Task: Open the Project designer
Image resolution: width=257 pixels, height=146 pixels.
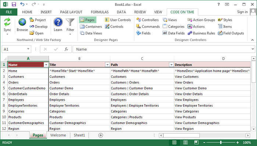Action: tap(38, 20)
